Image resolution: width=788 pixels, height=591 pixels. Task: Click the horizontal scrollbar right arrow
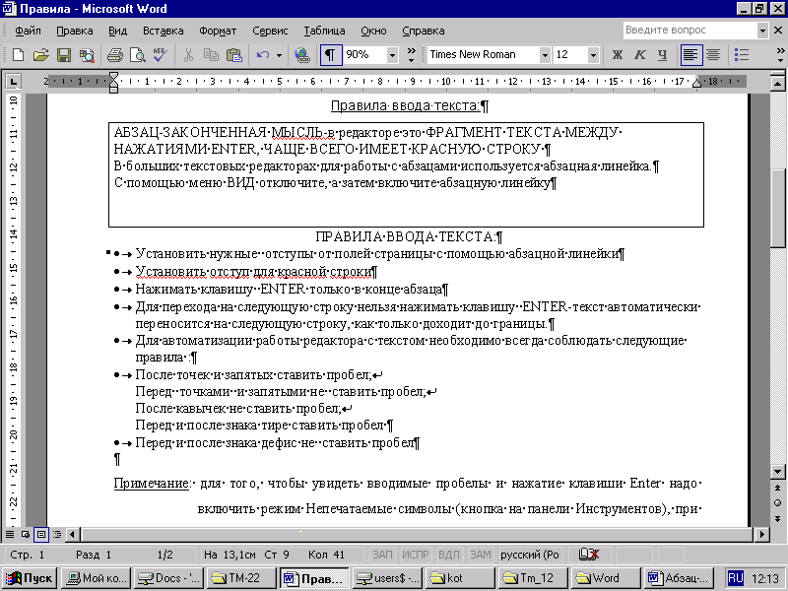[762, 534]
